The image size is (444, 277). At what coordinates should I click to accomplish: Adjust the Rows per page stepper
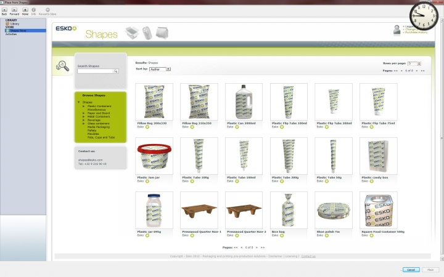tap(419, 63)
